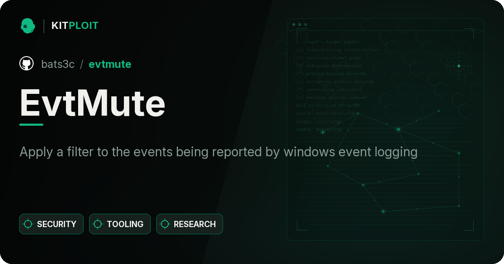Select the 'probing exposed services' terminal line
This screenshot has height=264, width=504.
tap(331, 73)
